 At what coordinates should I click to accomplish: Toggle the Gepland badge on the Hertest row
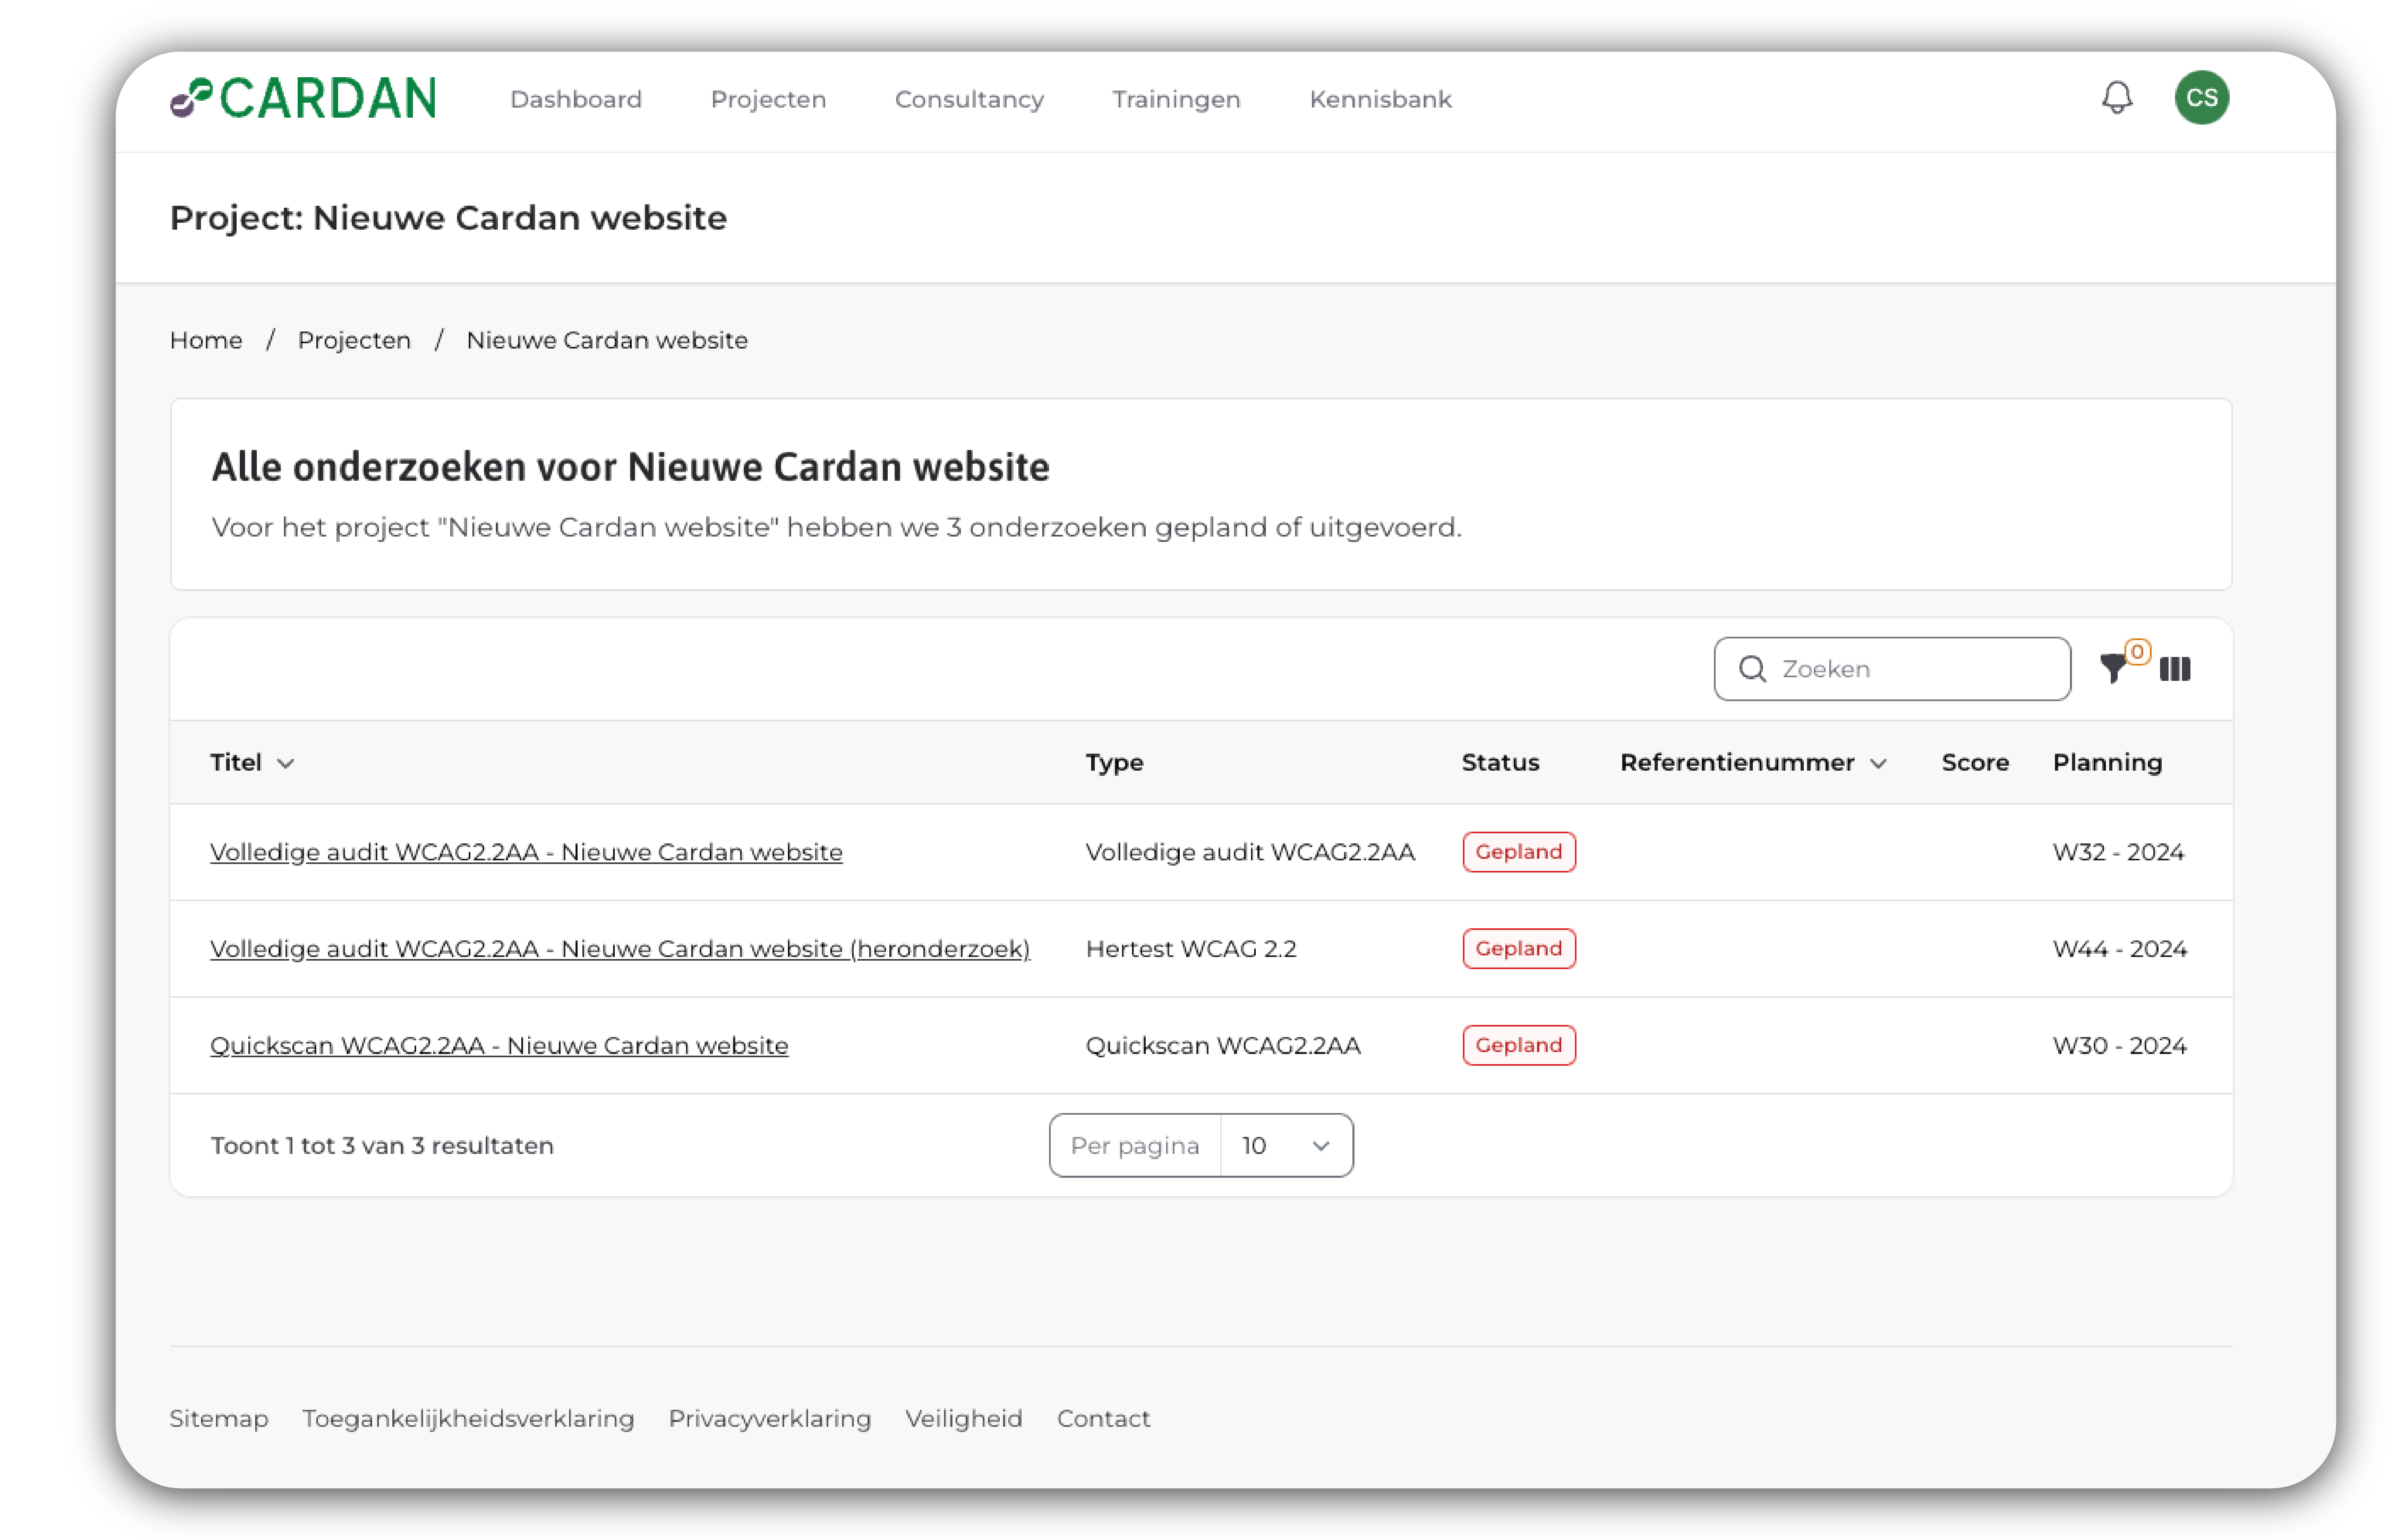click(1519, 948)
